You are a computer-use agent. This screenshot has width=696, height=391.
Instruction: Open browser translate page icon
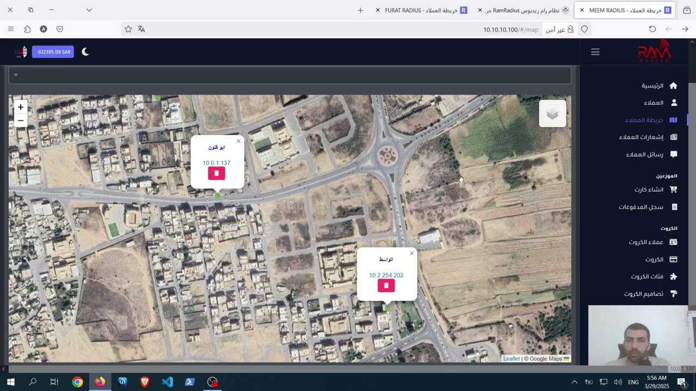141,29
